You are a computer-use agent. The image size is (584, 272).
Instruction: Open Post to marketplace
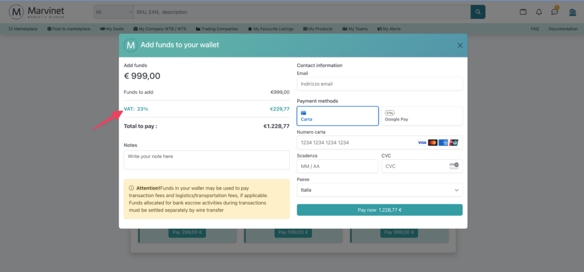coord(69,29)
